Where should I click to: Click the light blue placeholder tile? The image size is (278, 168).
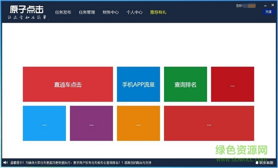[x=44, y=123]
